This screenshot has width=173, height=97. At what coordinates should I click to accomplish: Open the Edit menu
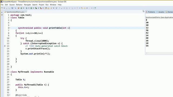point(6,5)
